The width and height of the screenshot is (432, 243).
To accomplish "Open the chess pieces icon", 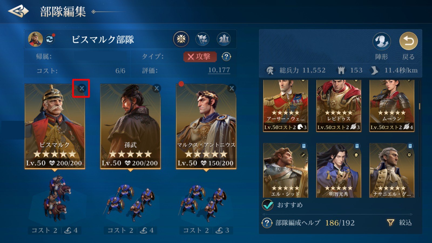I will click(224, 39).
